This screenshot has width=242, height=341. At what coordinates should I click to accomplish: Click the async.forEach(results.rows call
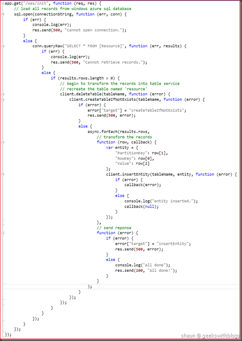pos(119,132)
